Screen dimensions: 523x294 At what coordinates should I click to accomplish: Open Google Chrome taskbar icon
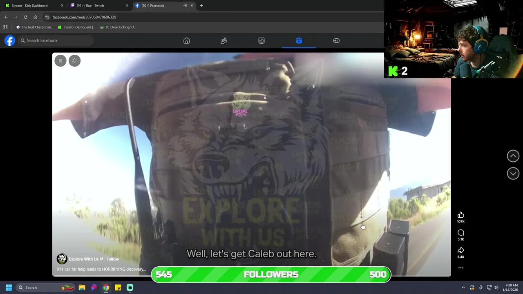pos(106,287)
